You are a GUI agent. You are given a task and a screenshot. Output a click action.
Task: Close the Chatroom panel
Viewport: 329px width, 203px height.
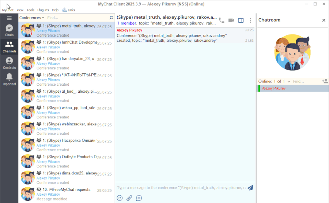pos(324,20)
